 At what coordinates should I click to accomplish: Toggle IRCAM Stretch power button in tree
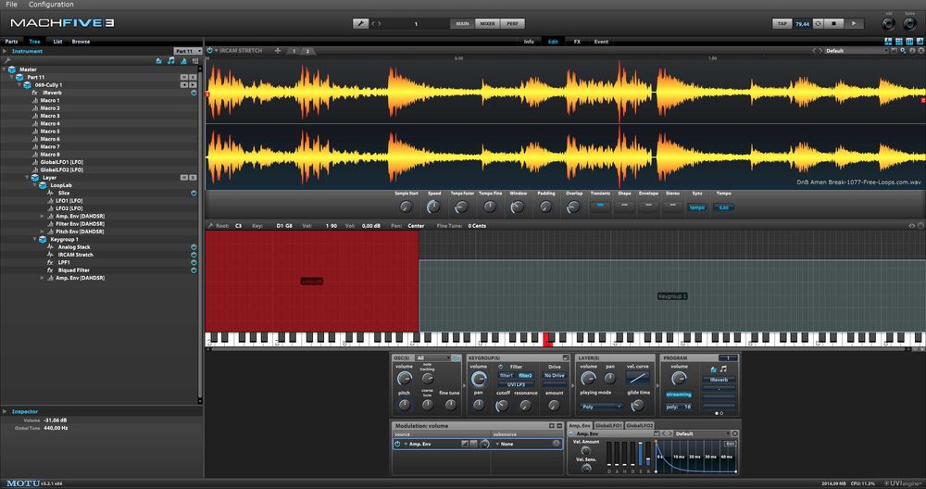194,255
